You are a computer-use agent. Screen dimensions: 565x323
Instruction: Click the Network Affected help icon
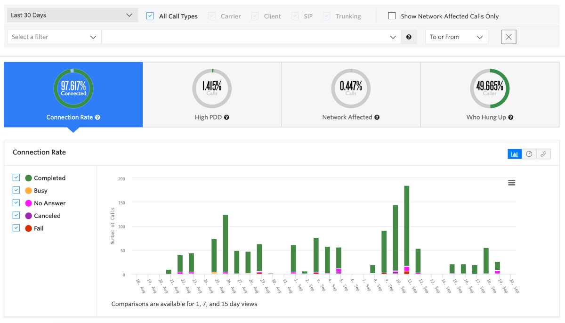point(377,117)
